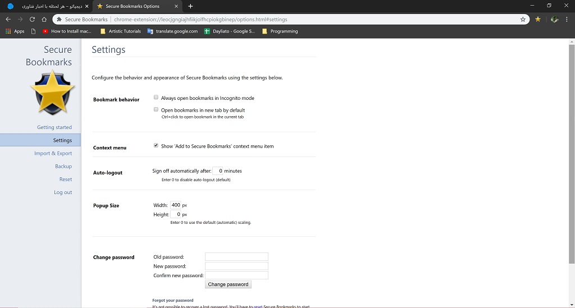Screen dimensions: 575x308
Task: Go to the browser home page
Action: pos(44,20)
